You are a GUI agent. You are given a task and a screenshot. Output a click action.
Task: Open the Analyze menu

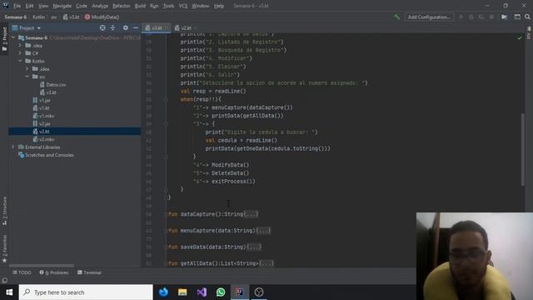[100, 6]
